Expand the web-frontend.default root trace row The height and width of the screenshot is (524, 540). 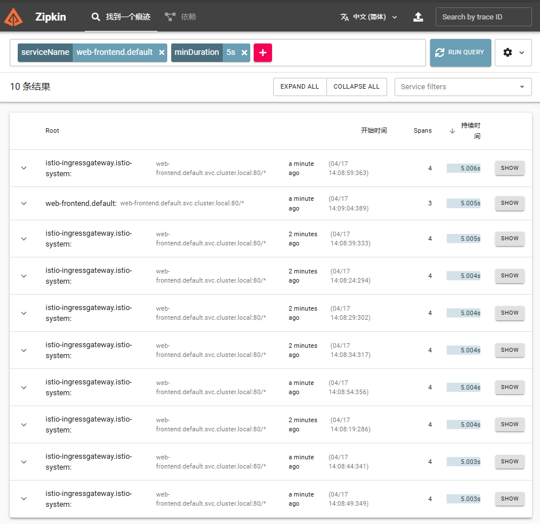[x=23, y=203]
